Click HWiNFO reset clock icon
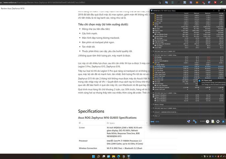Screen dimensions: 226x159 [x=207, y=122]
